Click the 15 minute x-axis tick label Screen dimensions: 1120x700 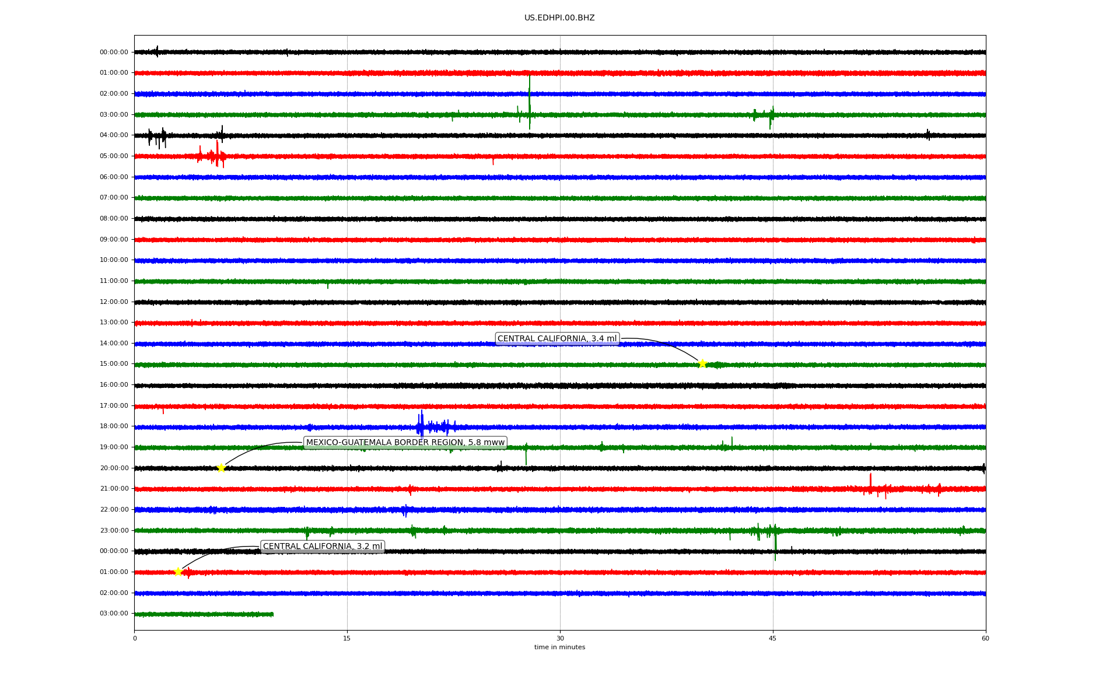(347, 638)
